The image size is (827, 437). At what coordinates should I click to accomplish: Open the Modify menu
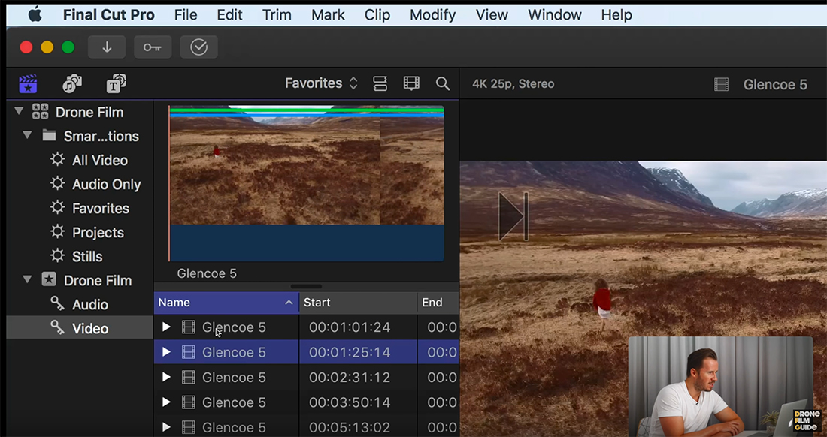point(432,14)
